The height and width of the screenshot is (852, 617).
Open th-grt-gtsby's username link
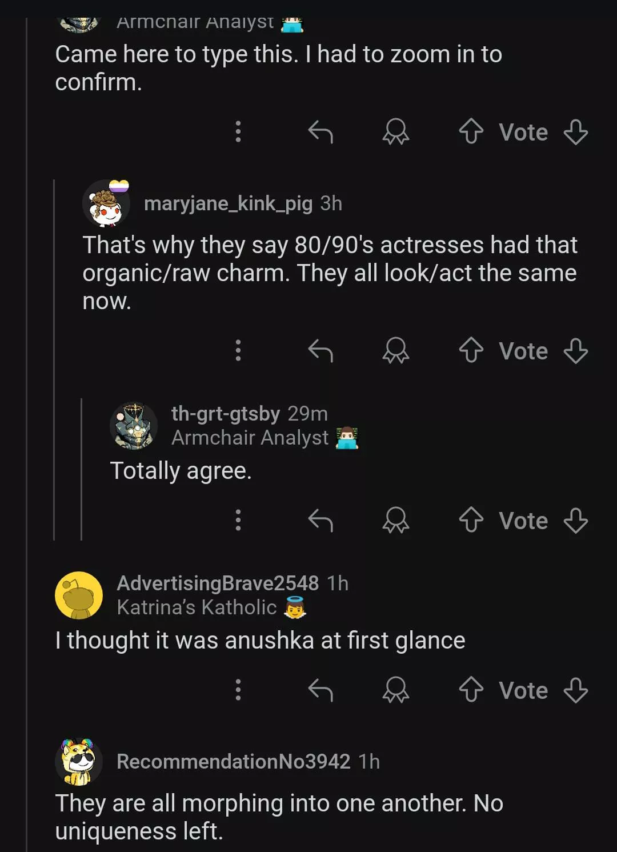click(x=225, y=413)
